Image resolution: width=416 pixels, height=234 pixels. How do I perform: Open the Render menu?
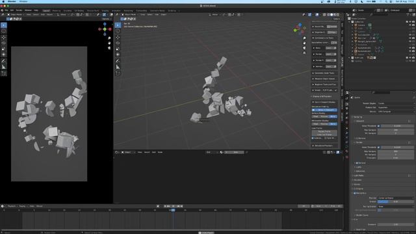[19, 10]
